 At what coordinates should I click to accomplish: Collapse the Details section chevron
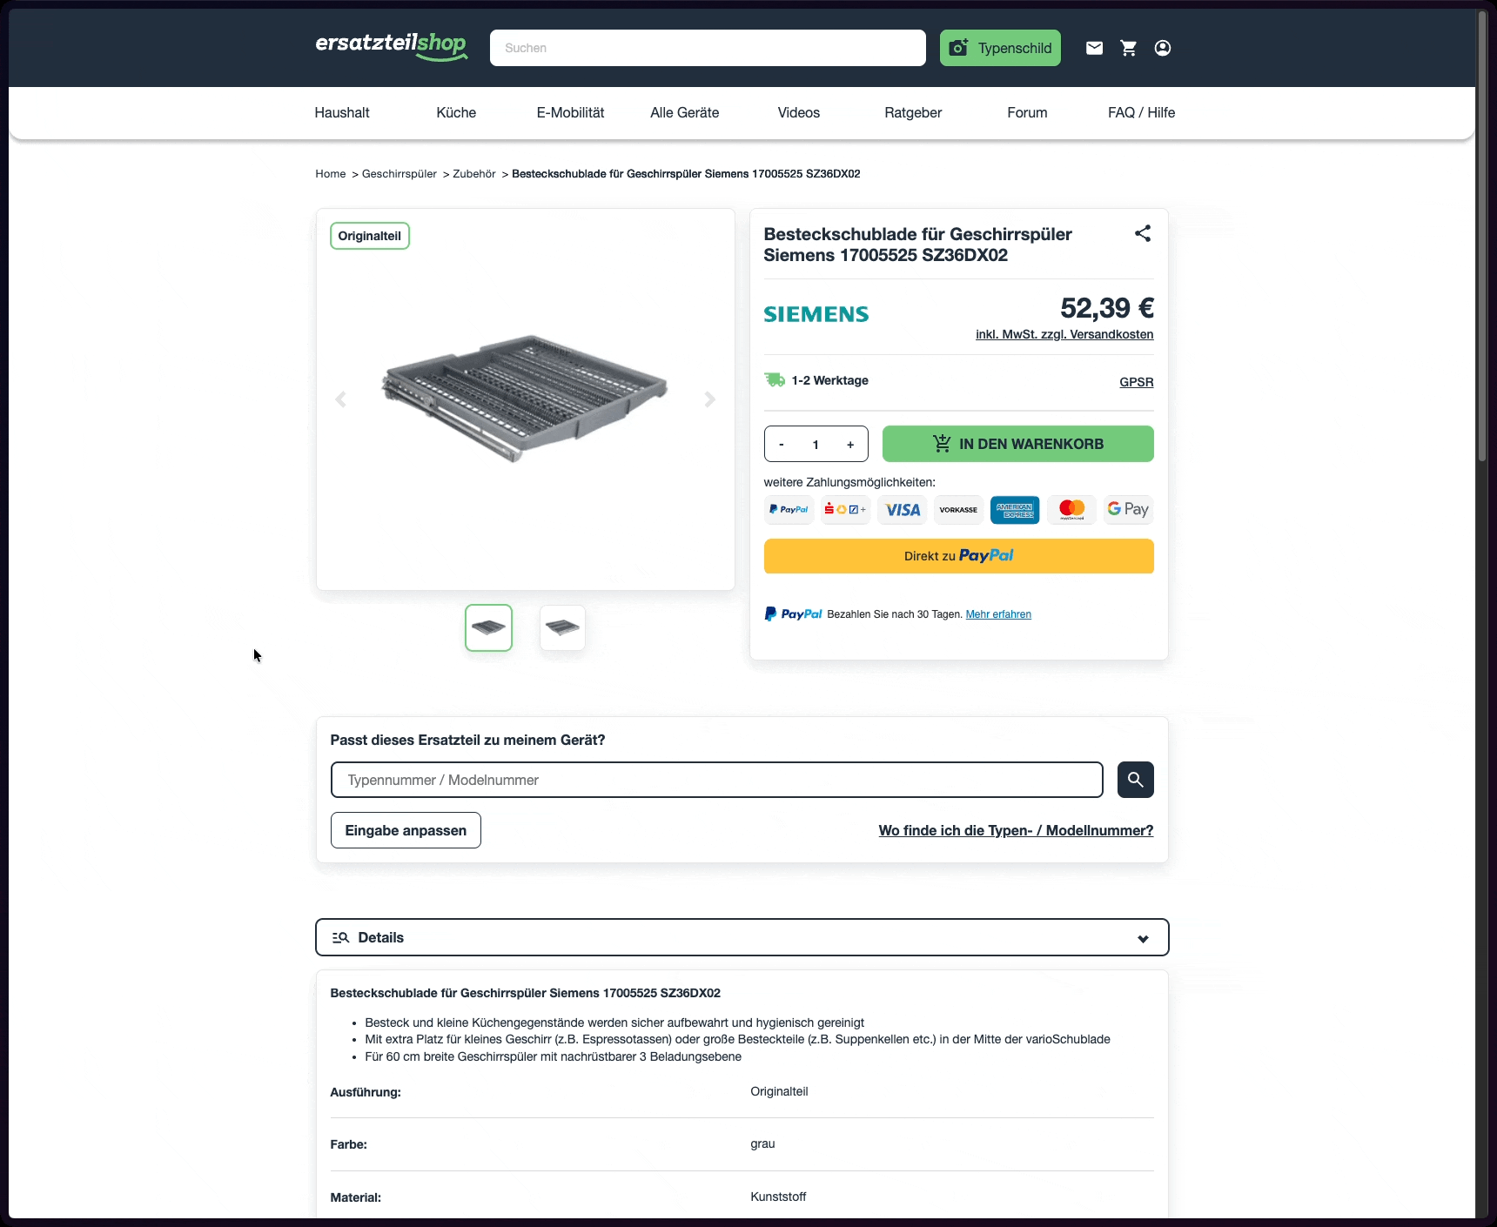[x=1143, y=938]
